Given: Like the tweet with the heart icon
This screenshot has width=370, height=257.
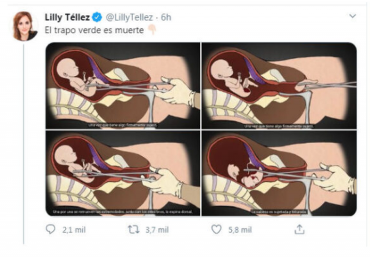Looking at the screenshot, I should coord(216,229).
